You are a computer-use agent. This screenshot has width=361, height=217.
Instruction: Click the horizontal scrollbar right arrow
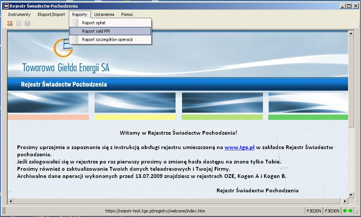click(345, 201)
